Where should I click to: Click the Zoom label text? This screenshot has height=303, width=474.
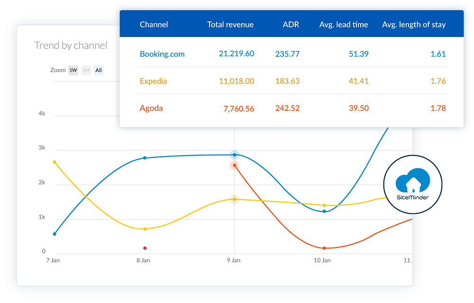tap(58, 70)
